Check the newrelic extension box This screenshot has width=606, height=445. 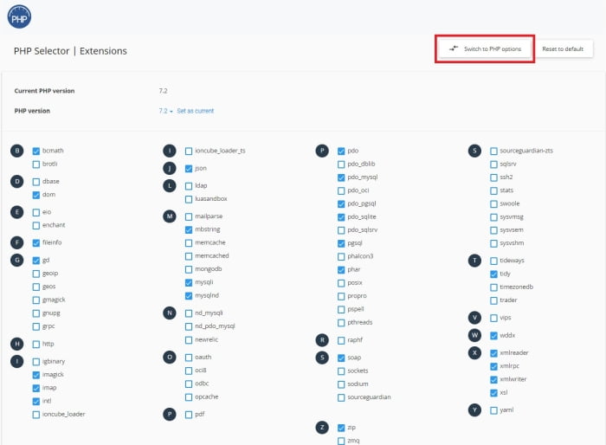click(x=189, y=340)
